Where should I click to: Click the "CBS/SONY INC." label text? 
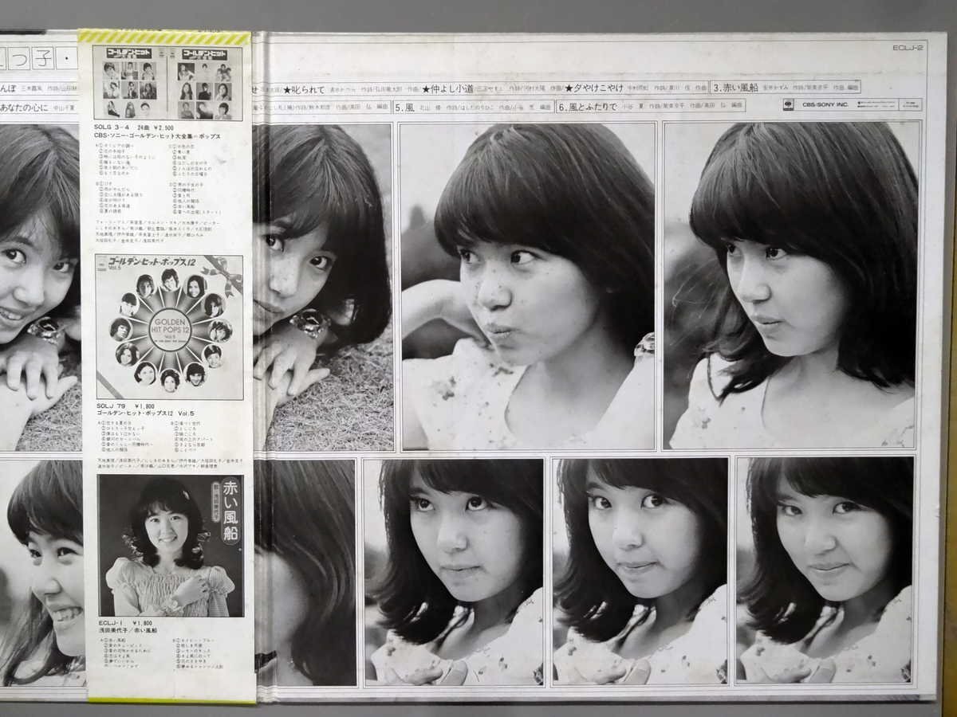click(x=826, y=104)
